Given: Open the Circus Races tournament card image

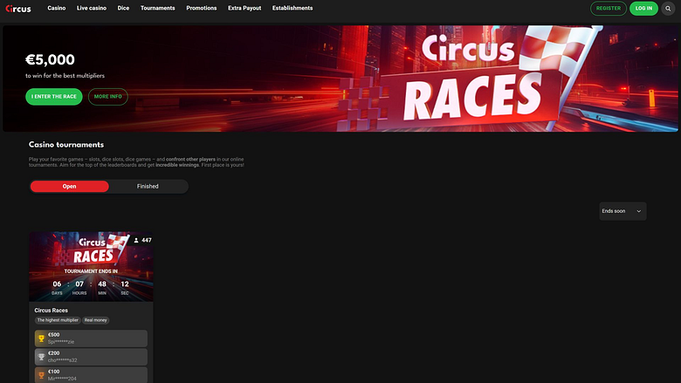Looking at the screenshot, I should (x=91, y=266).
